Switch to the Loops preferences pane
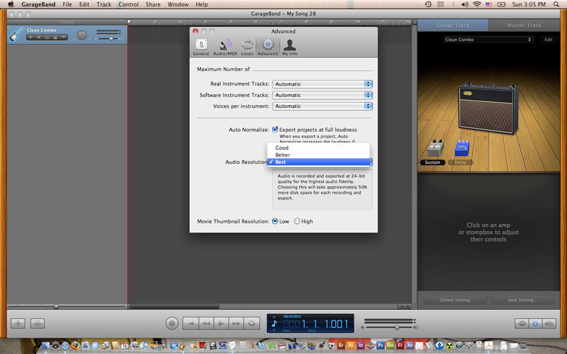The width and height of the screenshot is (567, 354). coord(247,47)
